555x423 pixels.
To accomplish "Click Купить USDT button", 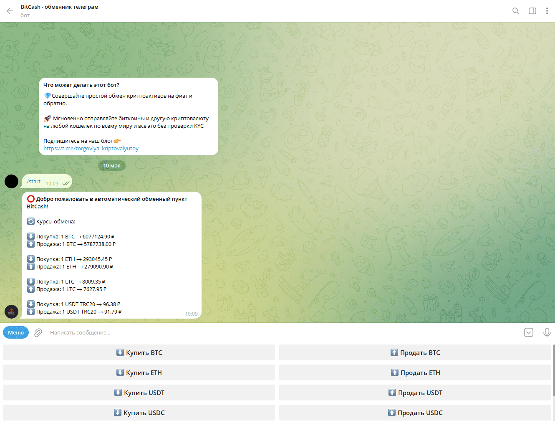I will [x=139, y=393].
